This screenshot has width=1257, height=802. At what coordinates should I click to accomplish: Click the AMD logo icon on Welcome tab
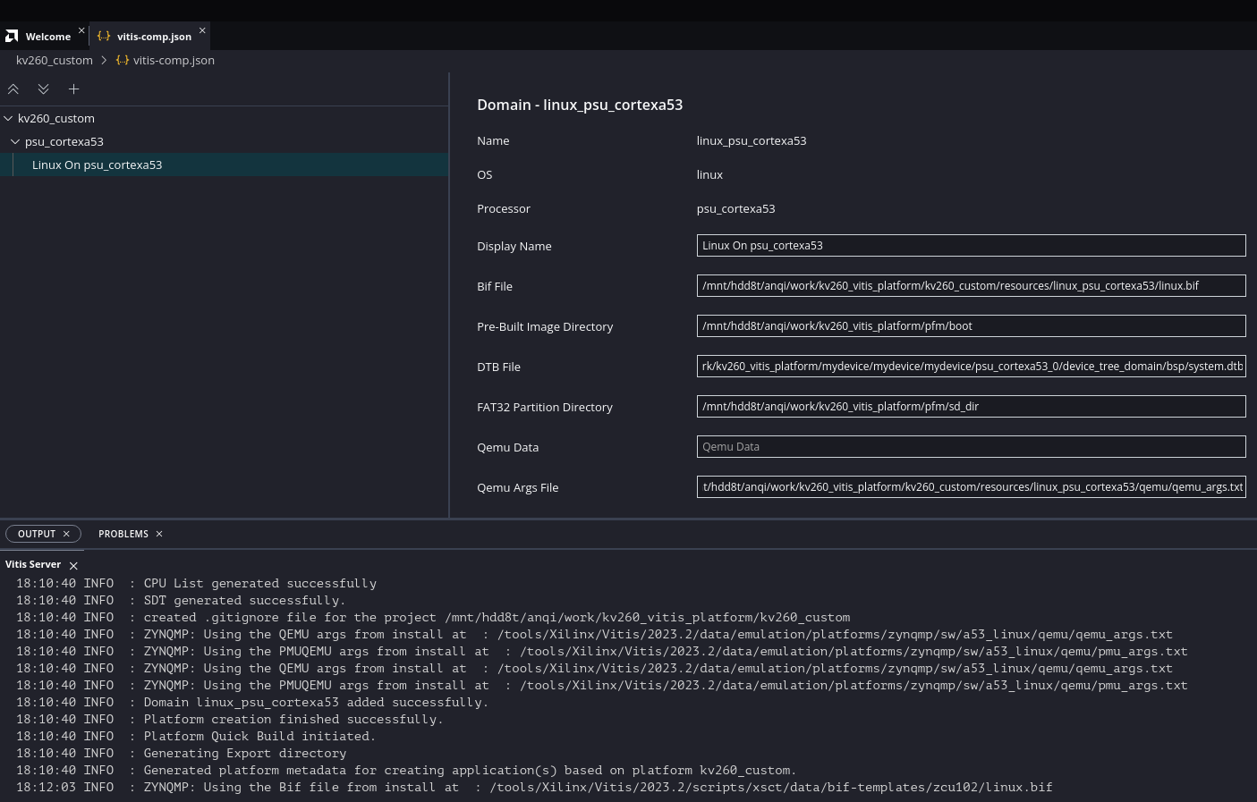click(12, 37)
